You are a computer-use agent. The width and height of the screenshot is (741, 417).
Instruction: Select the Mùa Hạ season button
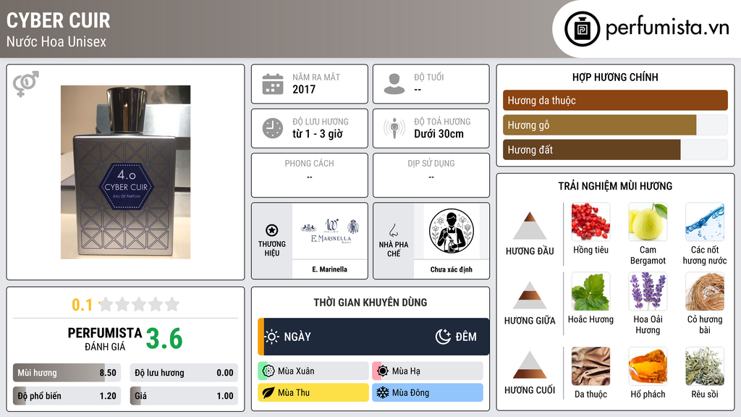428,371
